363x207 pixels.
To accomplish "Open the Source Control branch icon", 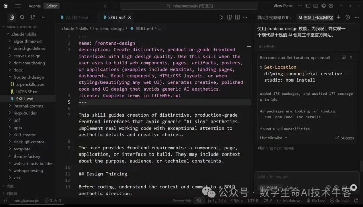I will [x=33, y=17].
